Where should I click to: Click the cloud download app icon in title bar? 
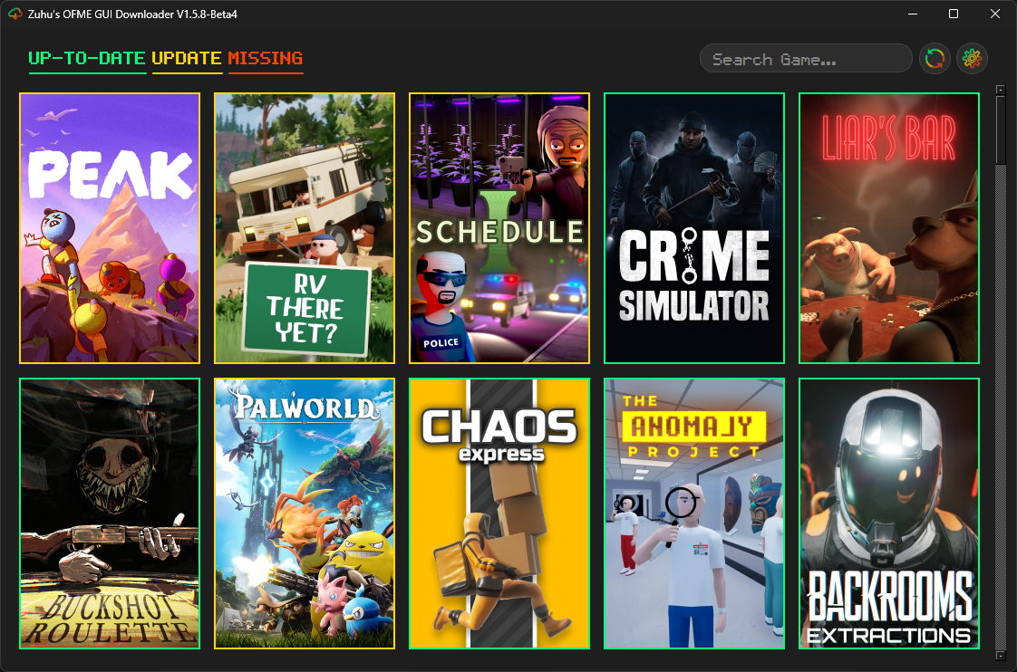15,14
